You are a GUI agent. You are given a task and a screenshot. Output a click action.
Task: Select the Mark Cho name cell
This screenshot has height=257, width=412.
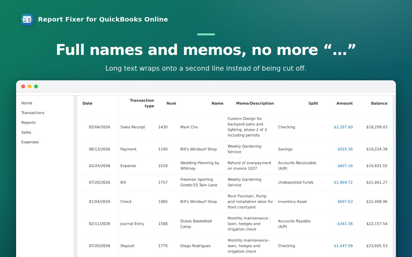point(189,127)
